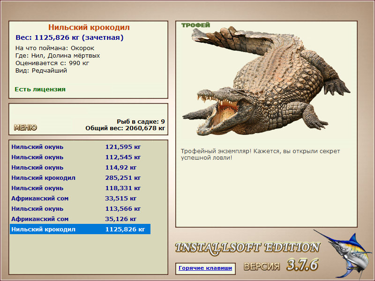Select Нильский окунь 121,595 кг row
375x281 pixels.
(80, 147)
